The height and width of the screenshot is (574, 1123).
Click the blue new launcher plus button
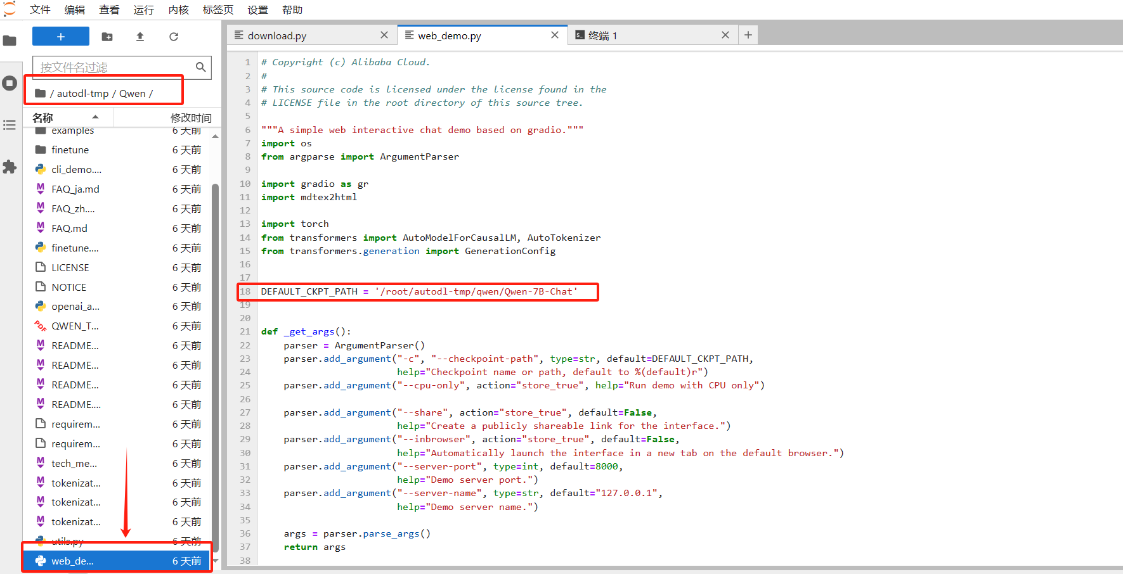60,37
